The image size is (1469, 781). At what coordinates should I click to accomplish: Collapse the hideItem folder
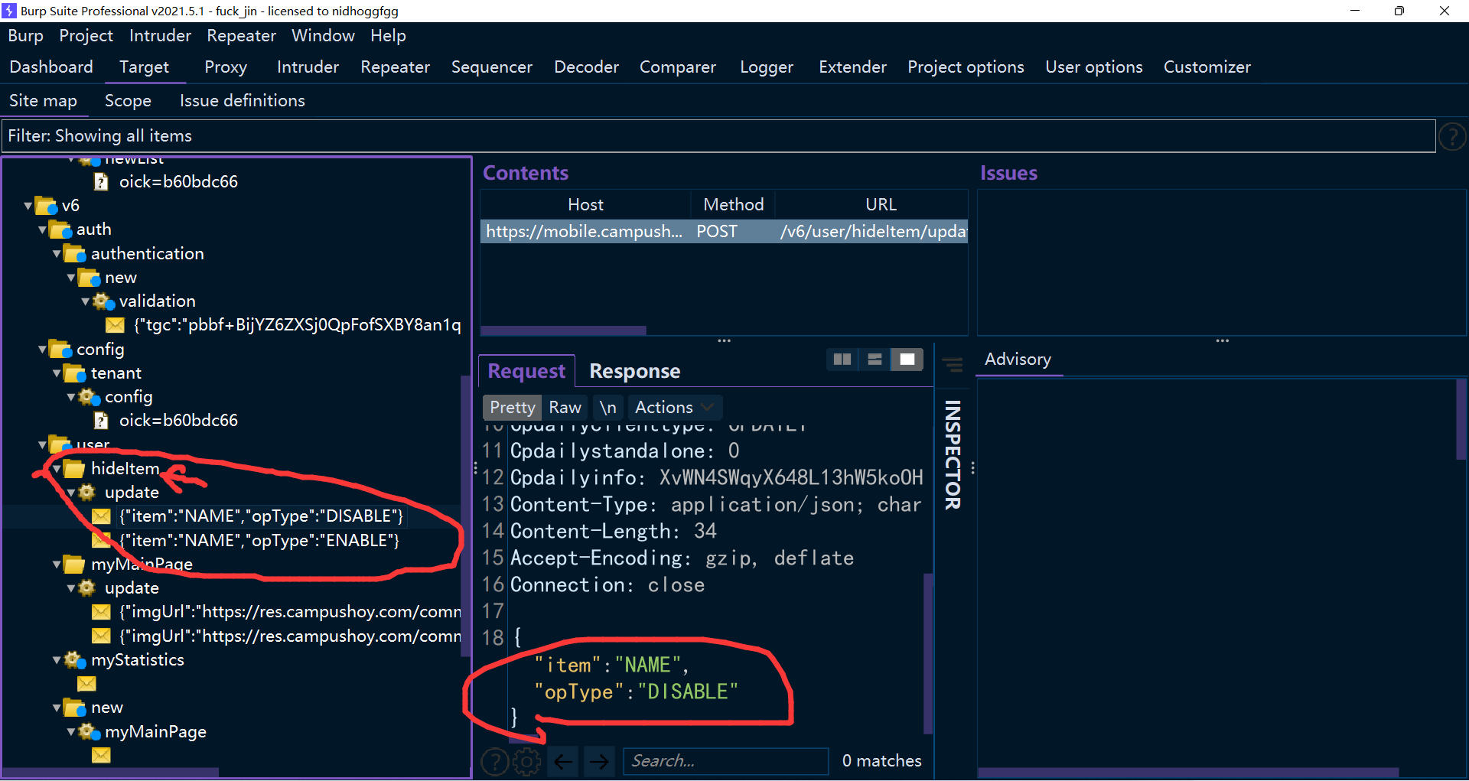57,469
